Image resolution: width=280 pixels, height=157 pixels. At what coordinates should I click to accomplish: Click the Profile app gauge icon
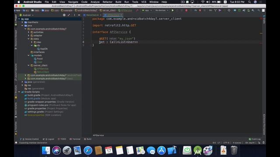pyautogui.click(x=196, y=10)
